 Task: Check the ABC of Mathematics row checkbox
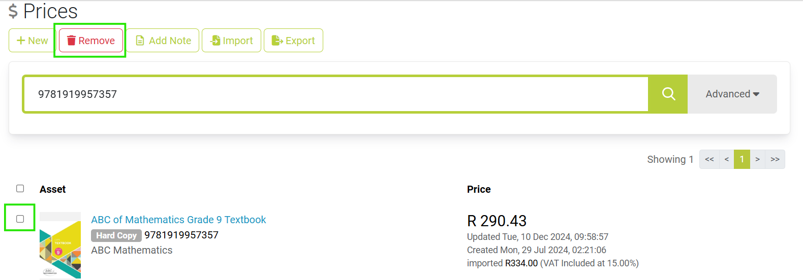[20, 219]
